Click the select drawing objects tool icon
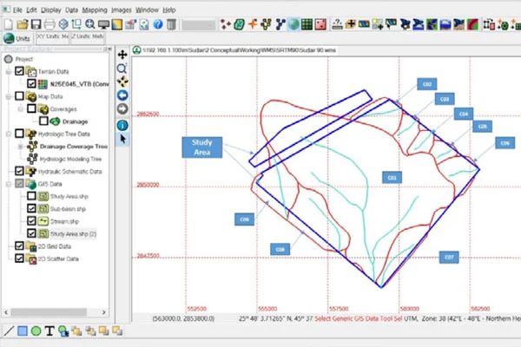Viewport: 521px width, 347px height. pos(63,331)
